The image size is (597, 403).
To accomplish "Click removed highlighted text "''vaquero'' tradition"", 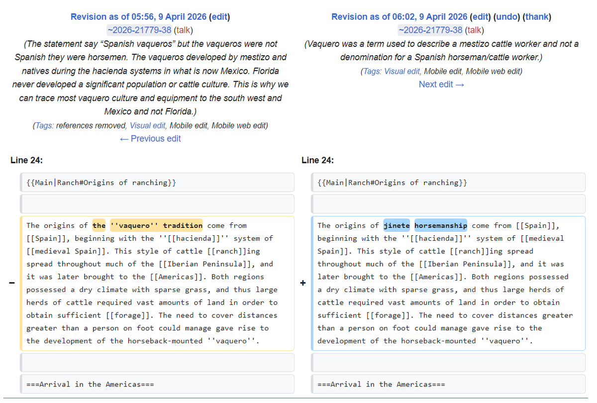I will 156,225.
